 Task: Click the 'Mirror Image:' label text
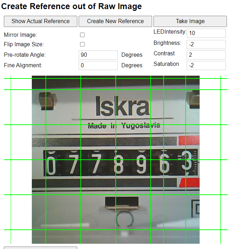click(20, 35)
